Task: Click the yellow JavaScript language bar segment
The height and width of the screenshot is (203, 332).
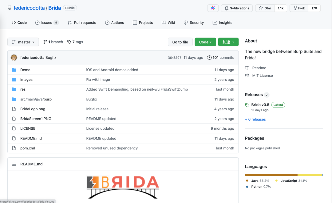Action: tap(310, 175)
